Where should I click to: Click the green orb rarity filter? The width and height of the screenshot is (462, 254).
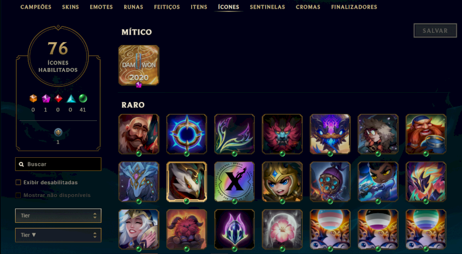tap(83, 98)
